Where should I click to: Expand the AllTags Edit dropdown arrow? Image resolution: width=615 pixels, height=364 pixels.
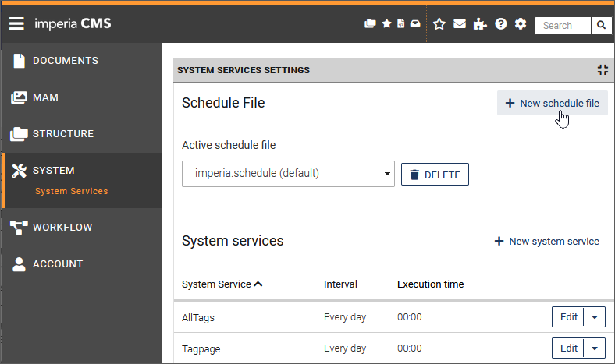pyautogui.click(x=595, y=317)
